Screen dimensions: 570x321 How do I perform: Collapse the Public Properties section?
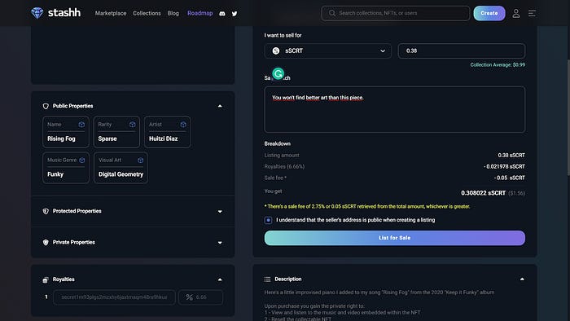coord(220,106)
